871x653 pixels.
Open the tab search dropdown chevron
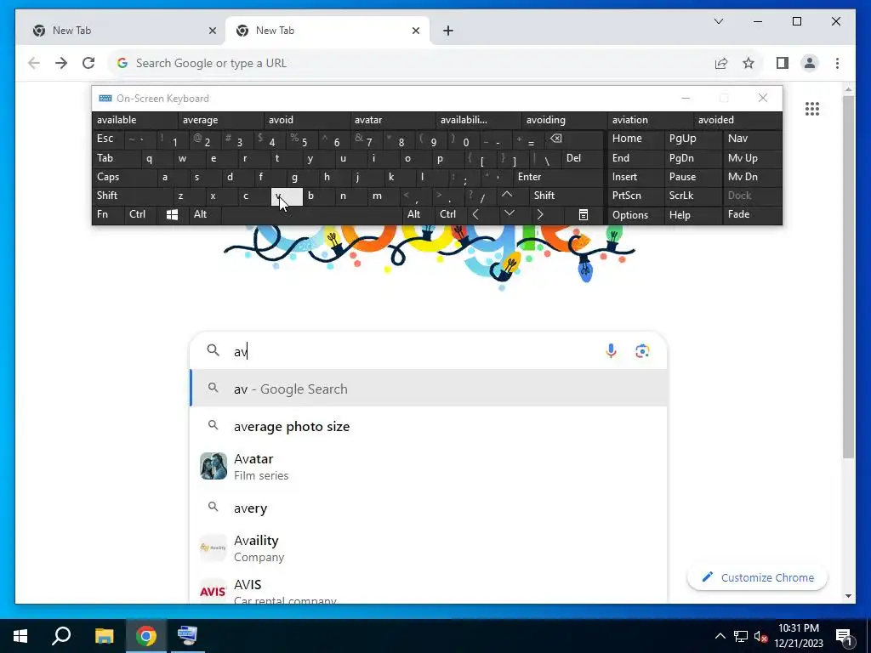tap(718, 21)
